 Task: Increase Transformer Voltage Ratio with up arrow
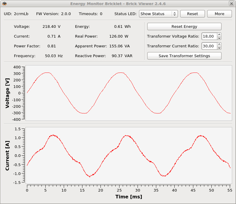pos(219,35)
